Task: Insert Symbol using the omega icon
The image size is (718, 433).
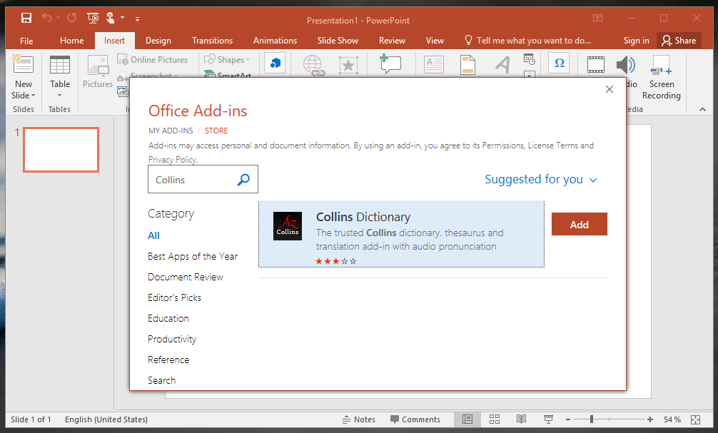Action: point(559,63)
